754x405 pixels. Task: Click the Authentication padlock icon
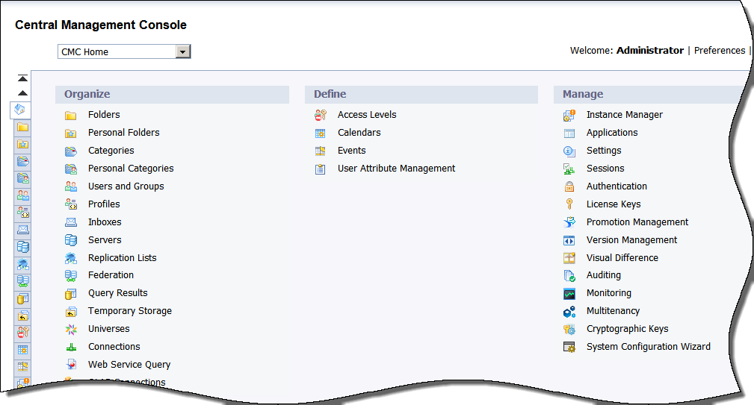(x=569, y=186)
